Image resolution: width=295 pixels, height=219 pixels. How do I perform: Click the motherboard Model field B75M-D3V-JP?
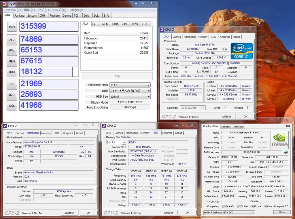tap(46, 146)
